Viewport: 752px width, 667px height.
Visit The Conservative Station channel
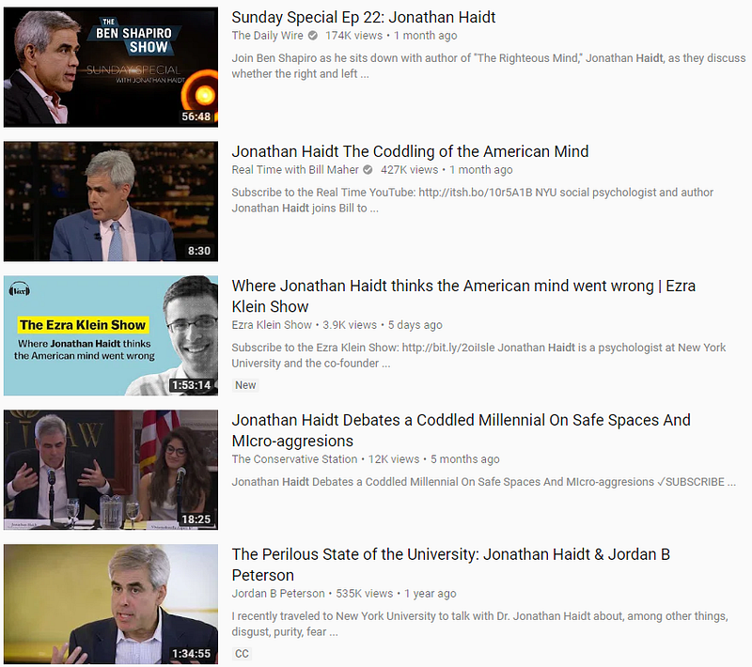pyautogui.click(x=294, y=459)
